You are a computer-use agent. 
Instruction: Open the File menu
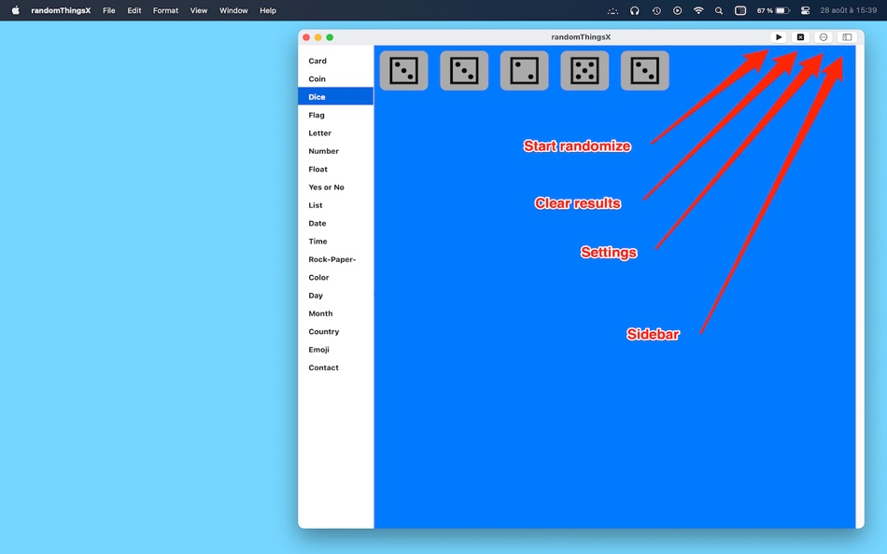click(108, 10)
